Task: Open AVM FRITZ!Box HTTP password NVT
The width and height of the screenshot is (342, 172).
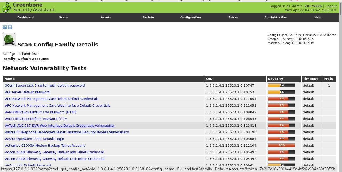Action: (x=41, y=112)
